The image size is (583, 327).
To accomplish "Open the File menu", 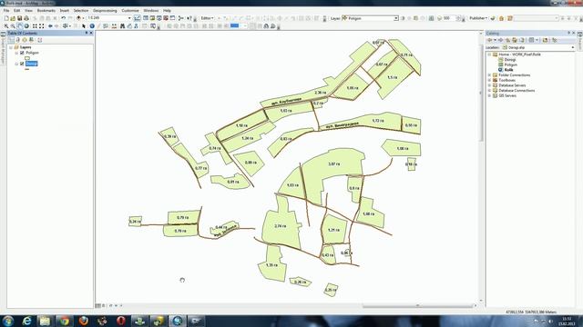I will [6, 11].
